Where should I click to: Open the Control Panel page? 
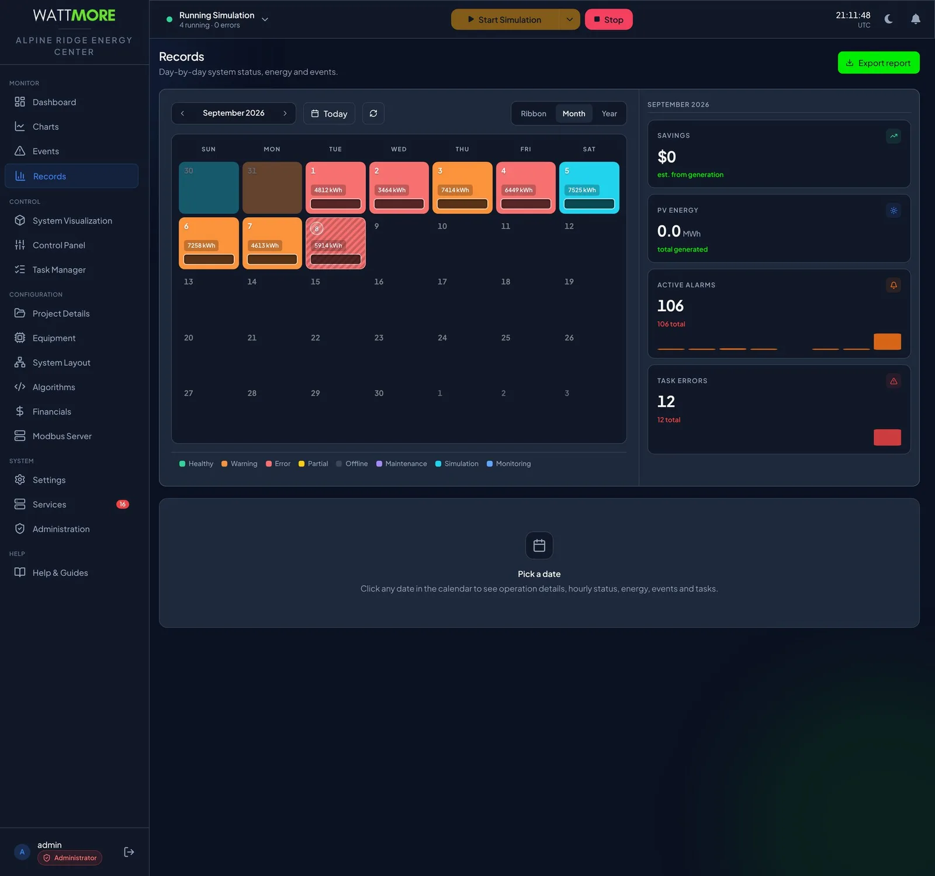pos(71,245)
